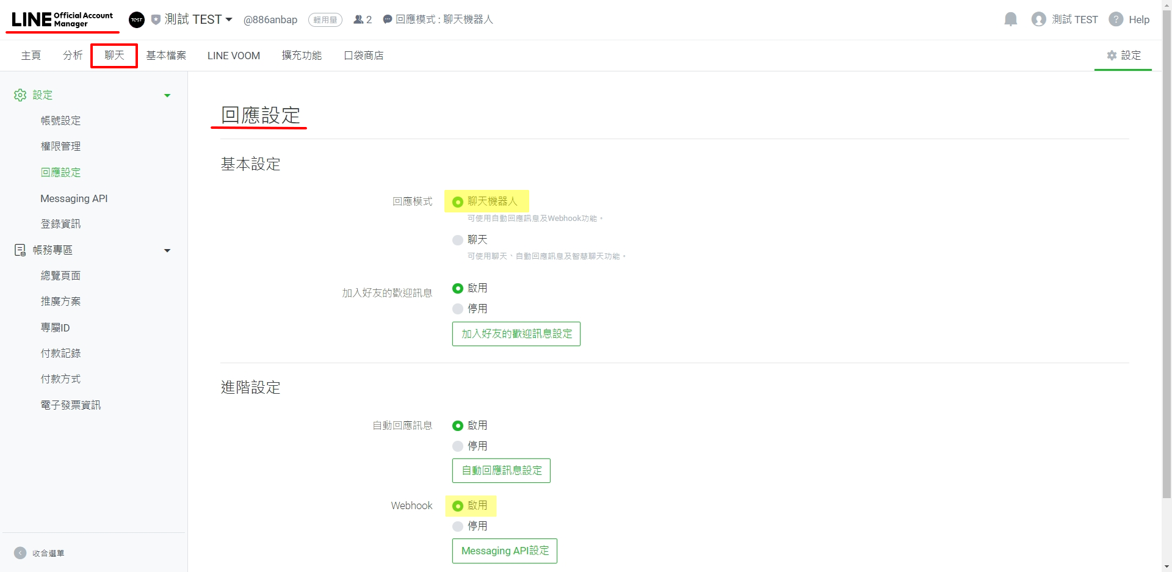This screenshot has height=572, width=1172.
Task: Disable the welcome message with 停用
Action: click(458, 309)
